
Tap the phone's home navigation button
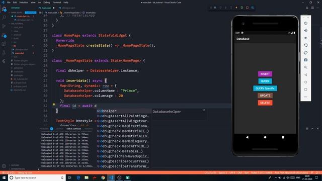(x=265, y=137)
